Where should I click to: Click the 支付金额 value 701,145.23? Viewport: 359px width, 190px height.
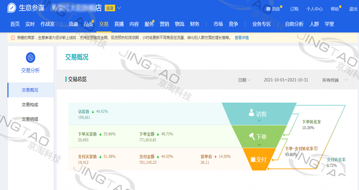tap(148, 162)
